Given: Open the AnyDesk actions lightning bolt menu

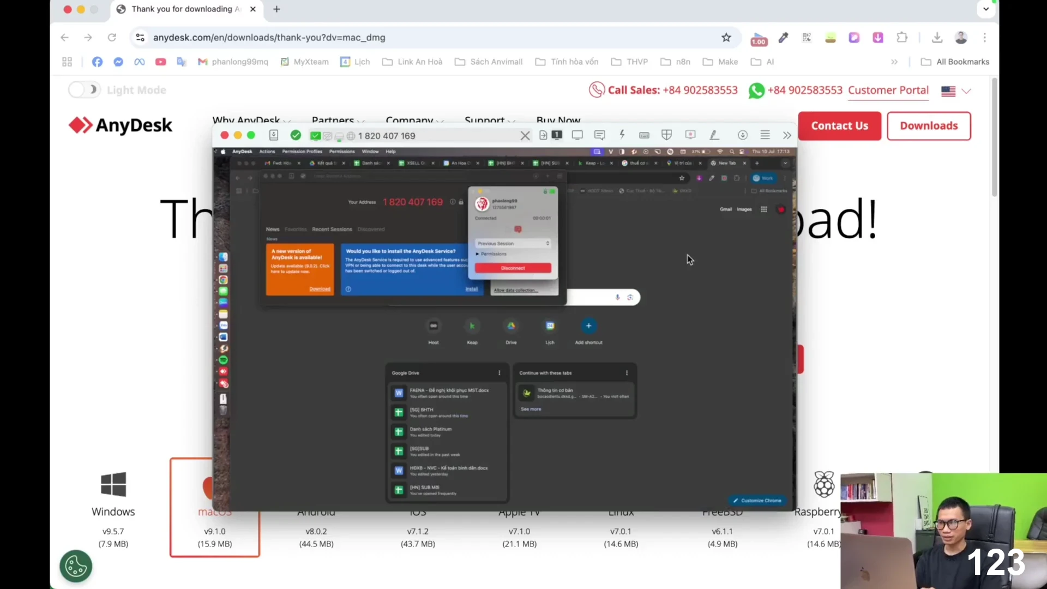Looking at the screenshot, I should point(622,135).
